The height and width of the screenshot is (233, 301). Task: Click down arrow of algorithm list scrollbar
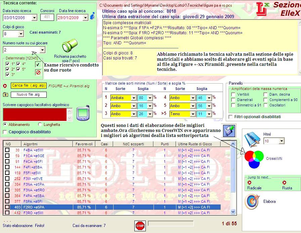pos(233,212)
